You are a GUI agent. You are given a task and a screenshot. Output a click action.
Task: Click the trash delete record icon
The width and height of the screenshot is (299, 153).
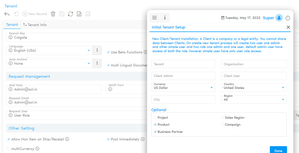coord(53,14)
